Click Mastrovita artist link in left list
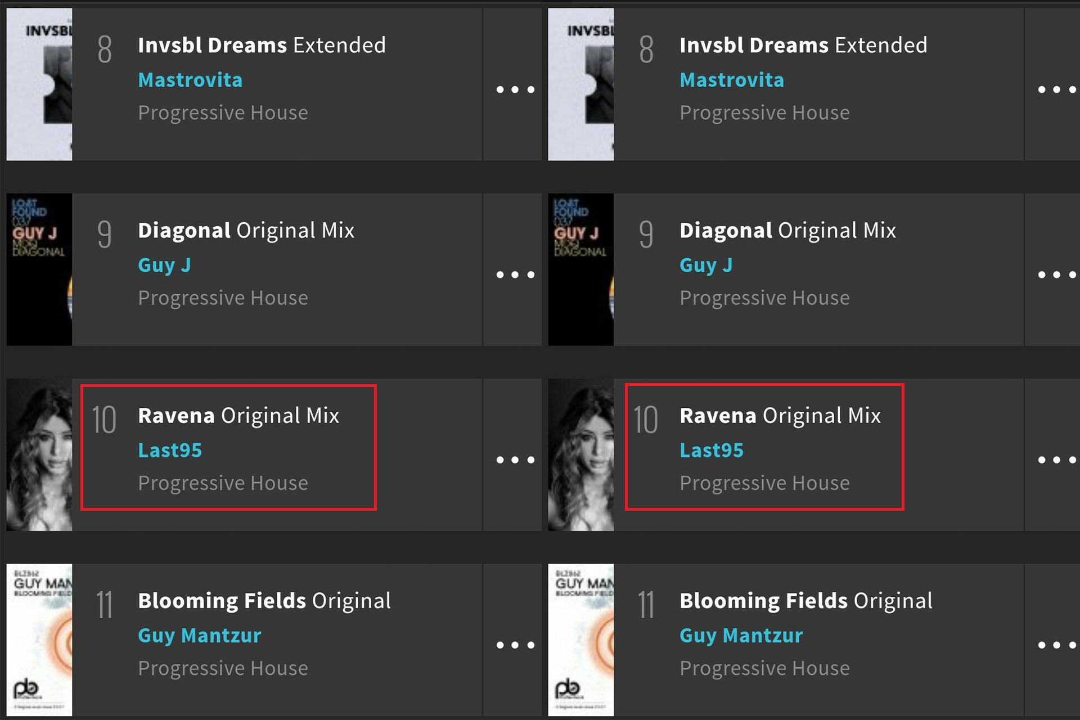 pos(190,80)
